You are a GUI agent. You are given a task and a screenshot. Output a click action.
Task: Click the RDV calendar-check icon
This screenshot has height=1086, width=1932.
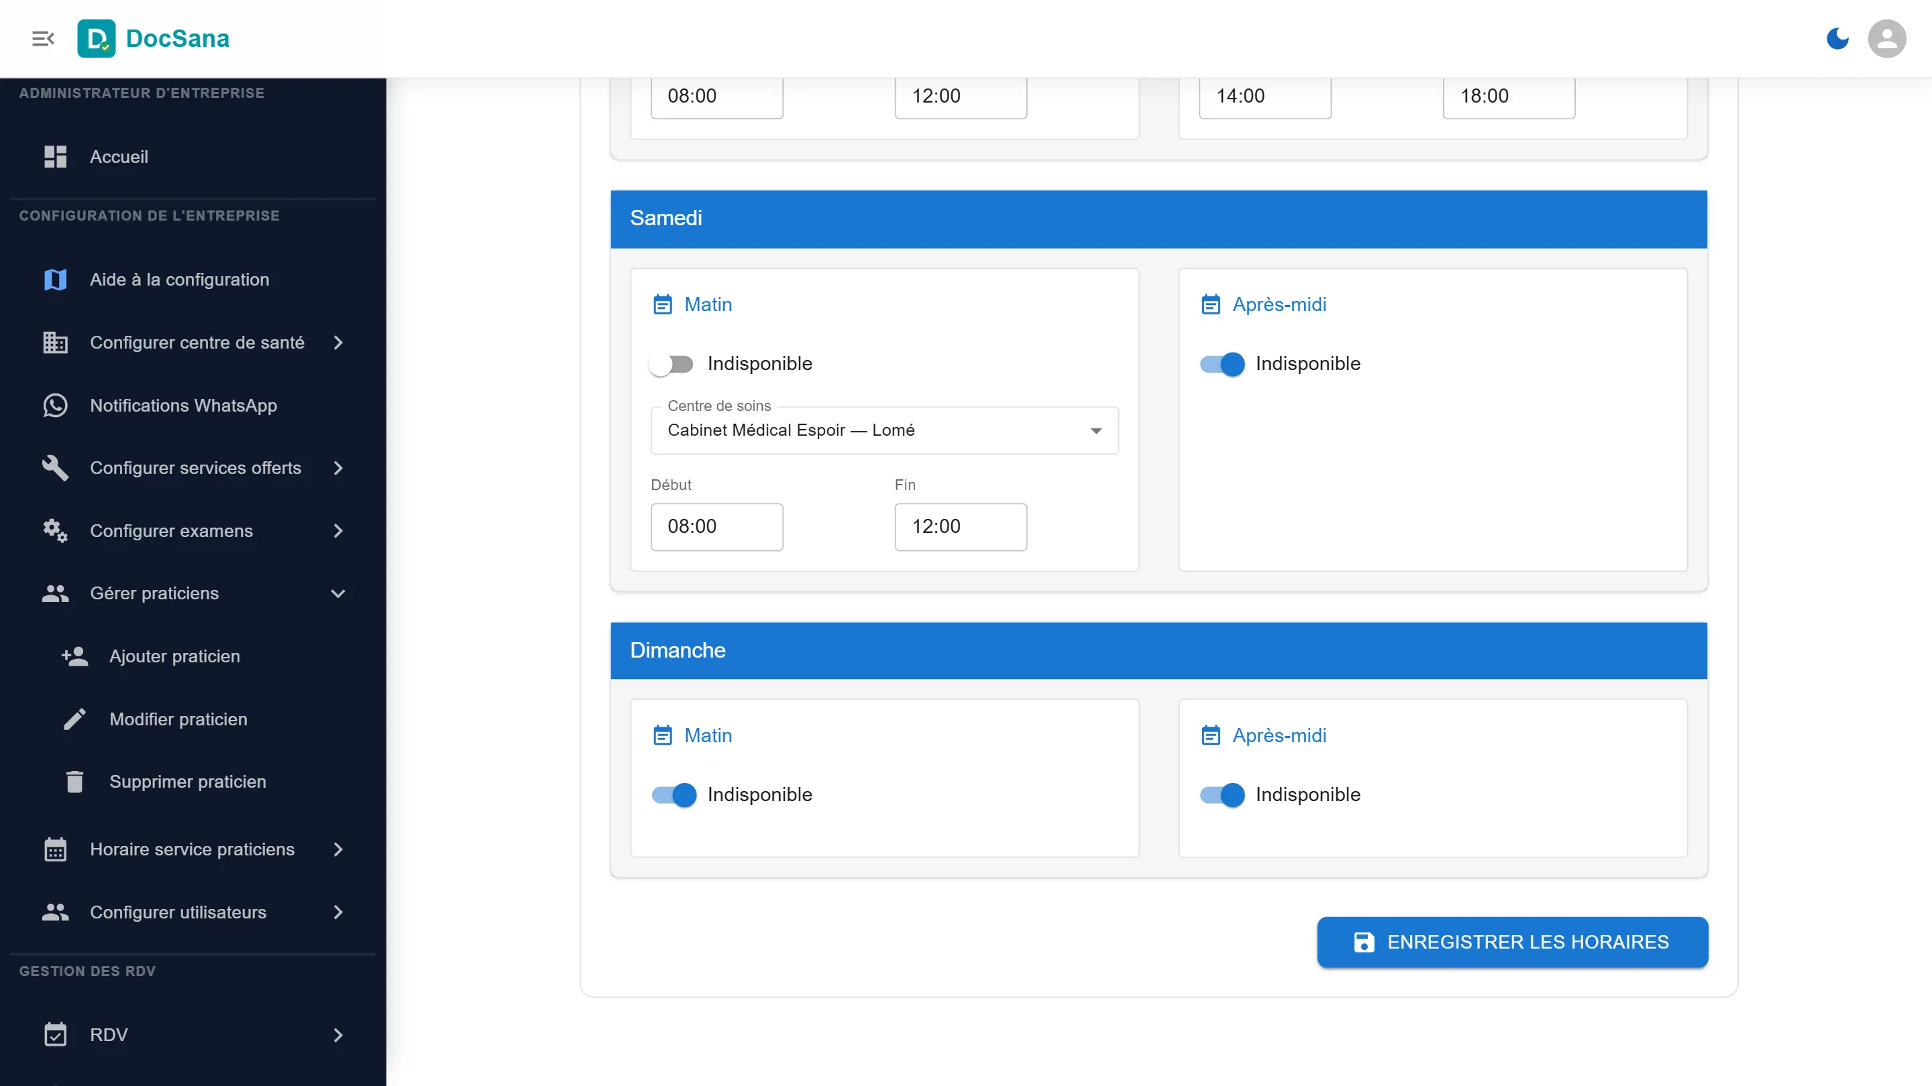coord(56,1034)
